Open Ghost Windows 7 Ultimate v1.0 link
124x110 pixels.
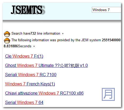point(46,66)
